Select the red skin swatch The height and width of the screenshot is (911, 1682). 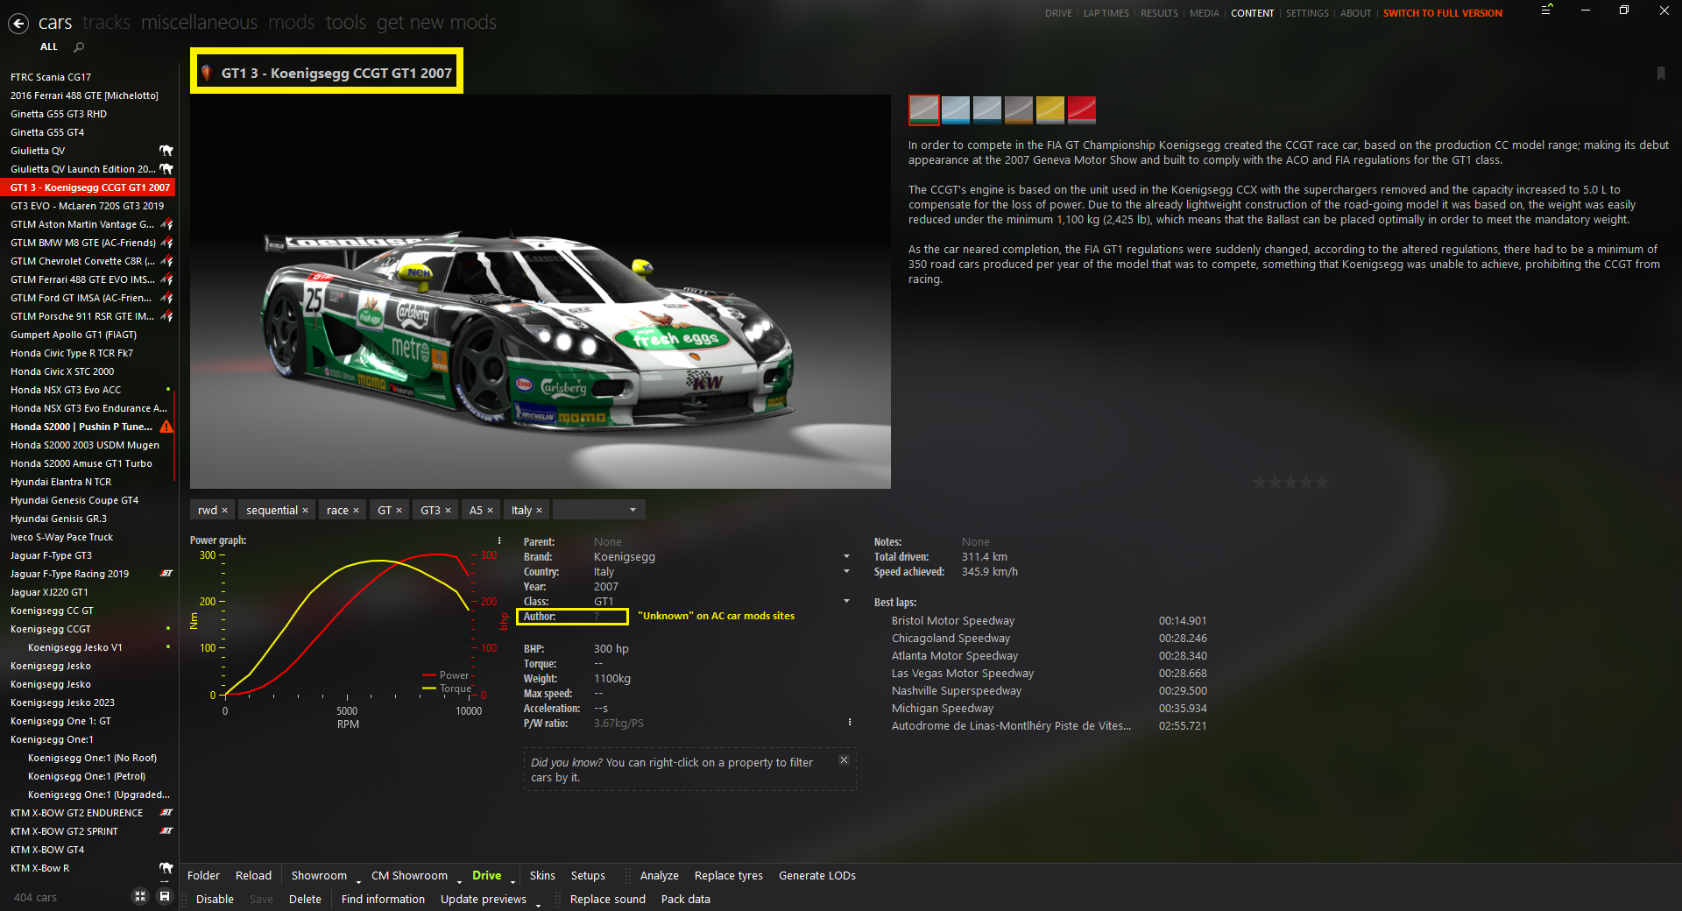(1082, 109)
